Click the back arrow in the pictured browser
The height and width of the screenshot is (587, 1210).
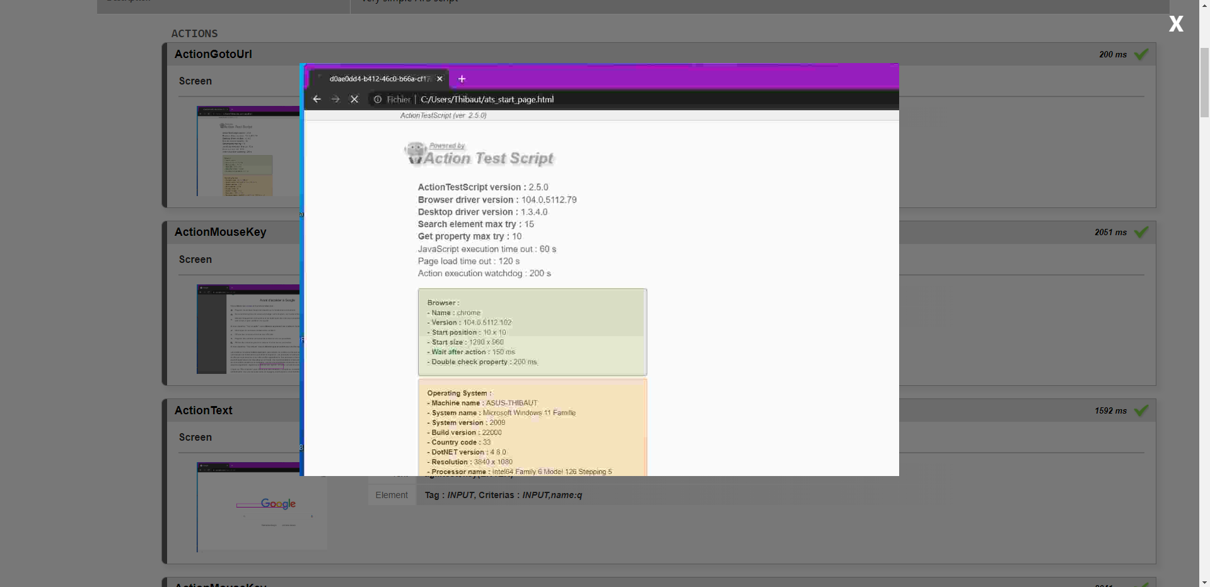(x=317, y=99)
